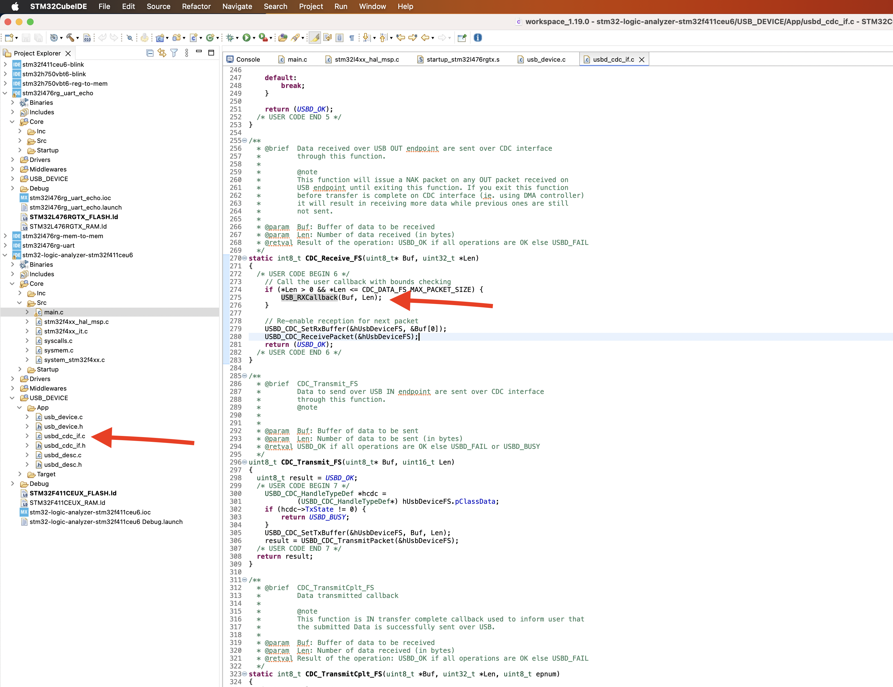
Task: Click the New file toolbar icon
Action: pyautogui.click(x=9, y=38)
